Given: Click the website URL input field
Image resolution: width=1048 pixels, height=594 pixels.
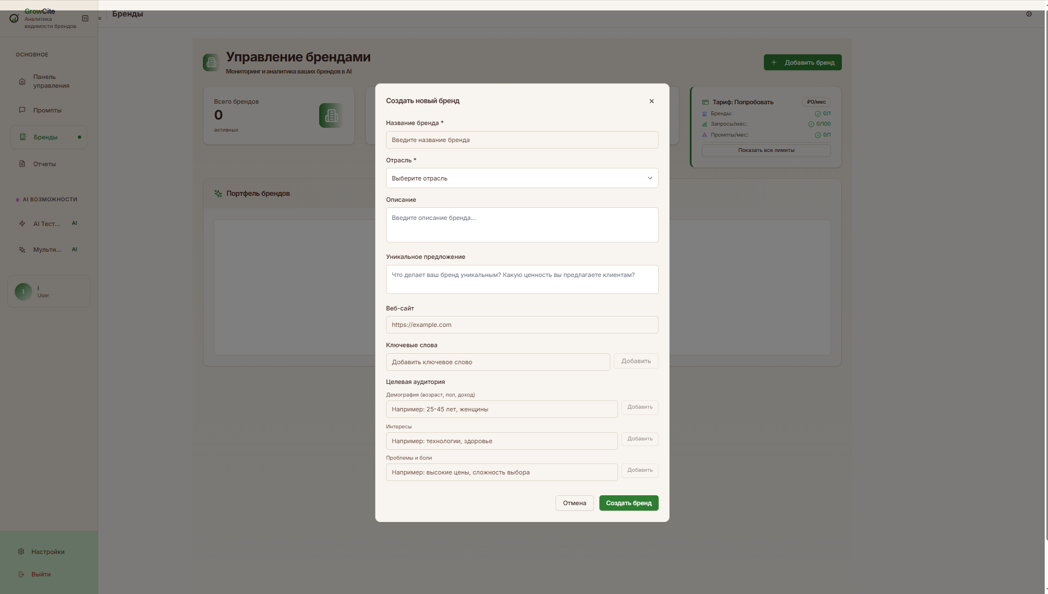Looking at the screenshot, I should pos(522,325).
